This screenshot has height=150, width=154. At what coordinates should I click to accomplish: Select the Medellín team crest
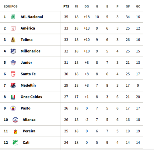(13, 85)
